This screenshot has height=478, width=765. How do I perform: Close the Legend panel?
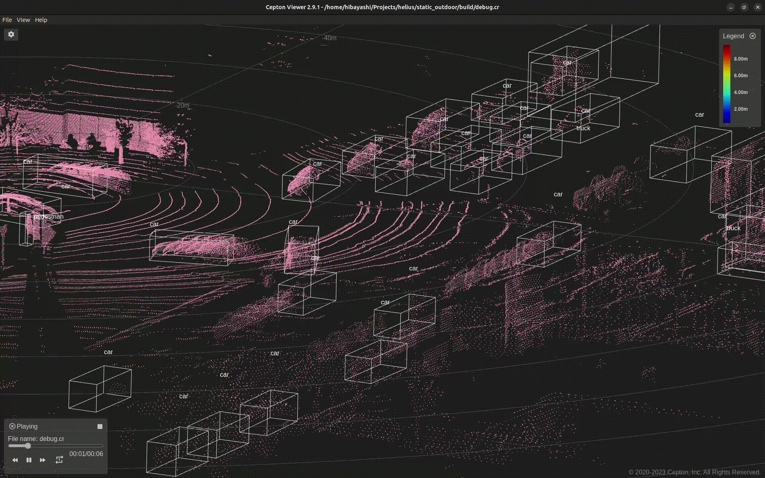tap(752, 36)
